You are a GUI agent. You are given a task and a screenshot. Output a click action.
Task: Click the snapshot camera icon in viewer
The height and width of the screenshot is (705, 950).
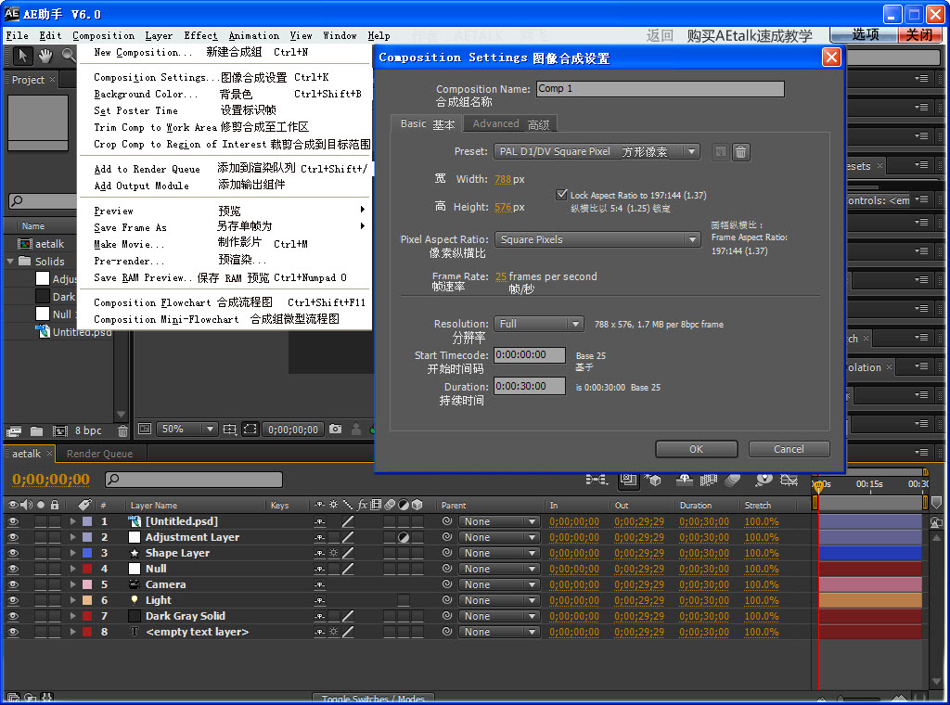(x=335, y=429)
